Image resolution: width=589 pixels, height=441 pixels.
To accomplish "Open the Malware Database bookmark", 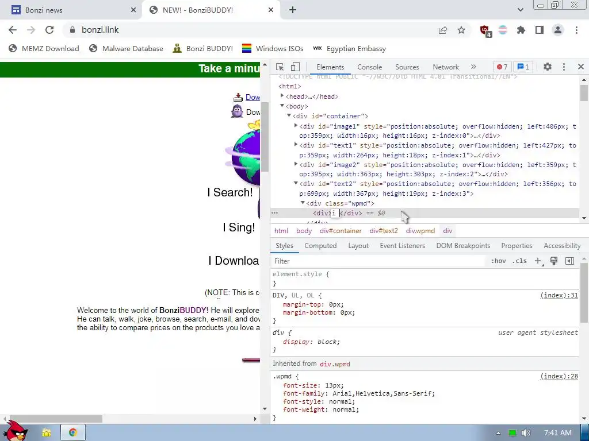I will (126, 48).
